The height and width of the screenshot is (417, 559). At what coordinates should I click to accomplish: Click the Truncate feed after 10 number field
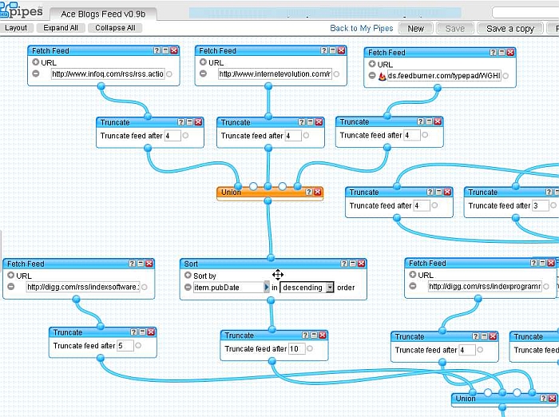click(297, 348)
